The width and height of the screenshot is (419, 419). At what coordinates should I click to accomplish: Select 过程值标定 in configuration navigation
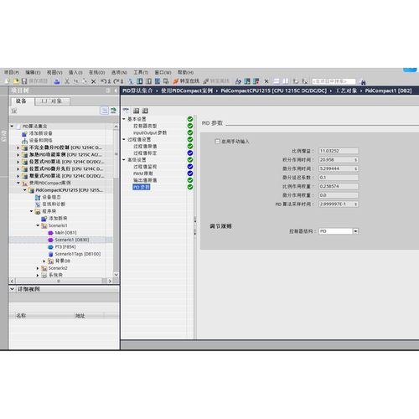[145, 153]
